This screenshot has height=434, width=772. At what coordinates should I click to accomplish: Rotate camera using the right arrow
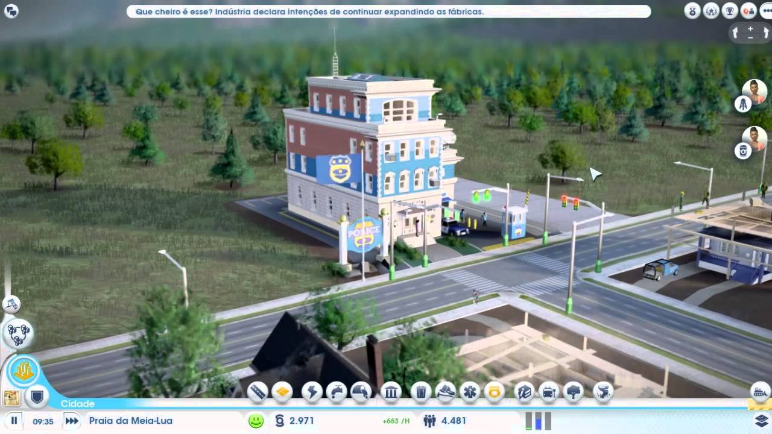(766, 33)
